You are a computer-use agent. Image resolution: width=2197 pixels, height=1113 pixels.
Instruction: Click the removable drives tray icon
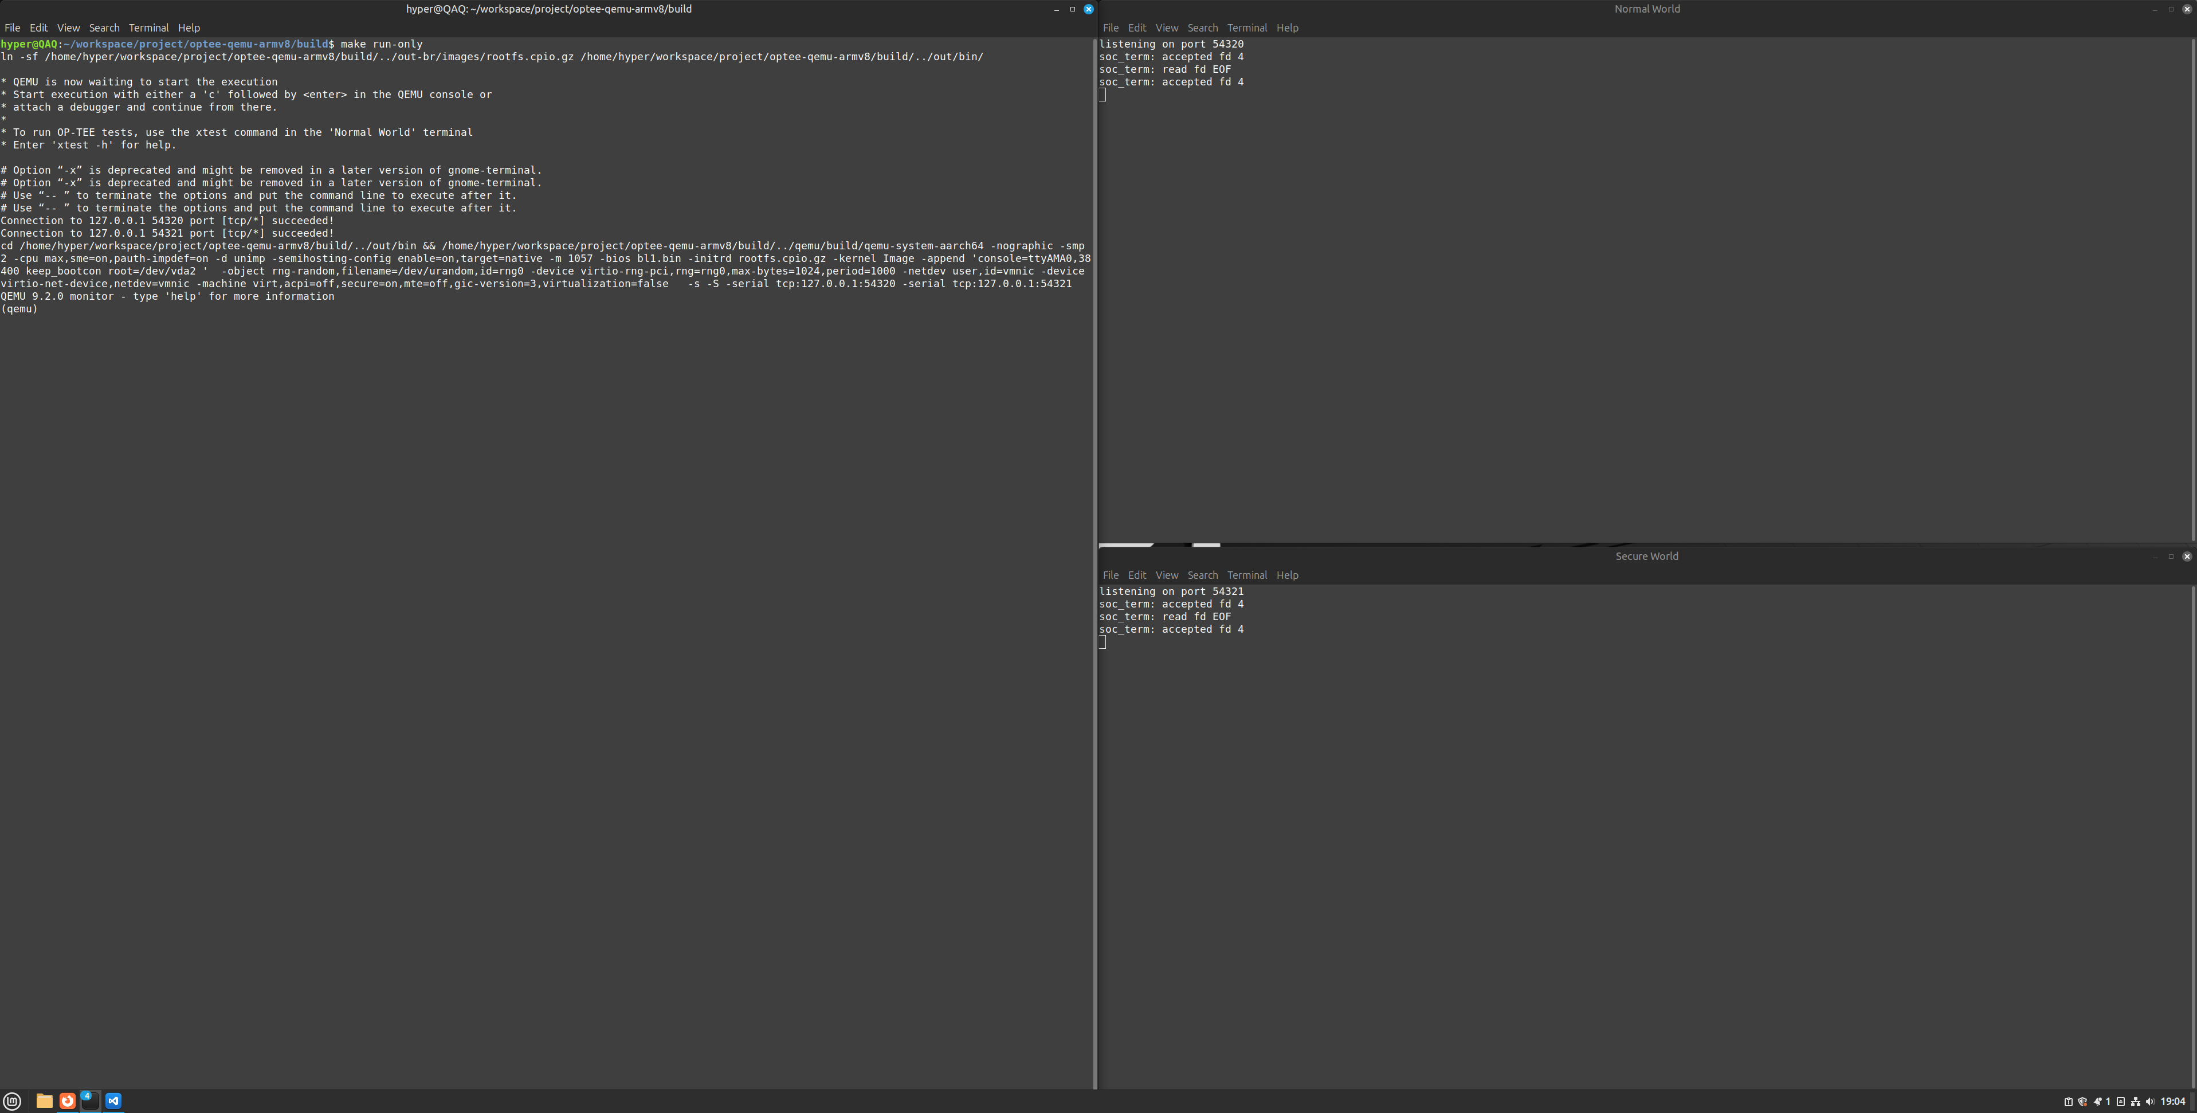click(2120, 1102)
